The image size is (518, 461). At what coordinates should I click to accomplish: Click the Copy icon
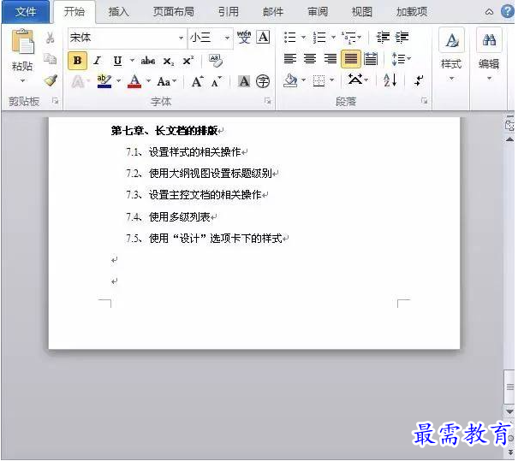pos(51,59)
